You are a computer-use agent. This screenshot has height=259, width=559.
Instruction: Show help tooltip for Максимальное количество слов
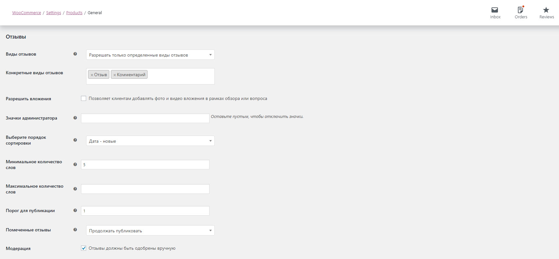point(75,189)
